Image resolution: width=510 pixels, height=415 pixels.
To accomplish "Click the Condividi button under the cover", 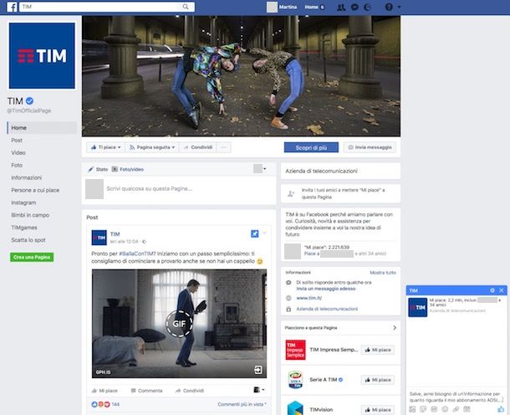I will click(x=198, y=147).
